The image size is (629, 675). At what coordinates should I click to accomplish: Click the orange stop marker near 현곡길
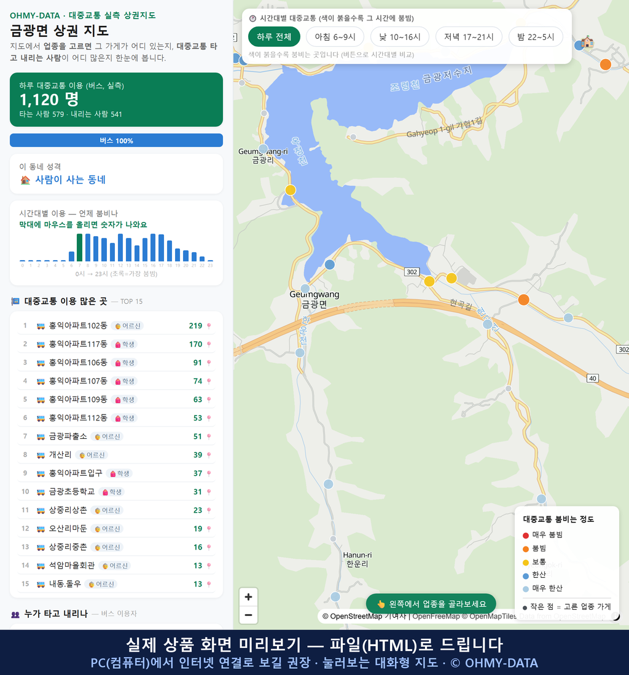[x=523, y=299]
